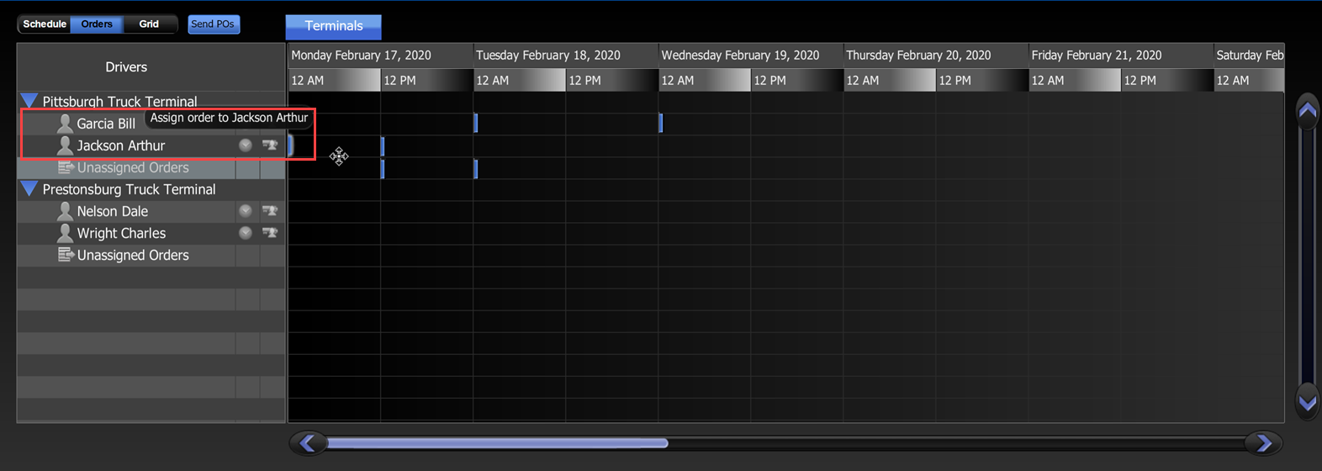
Task: Click the truck icon for Jackson Arthur
Action: tap(269, 145)
